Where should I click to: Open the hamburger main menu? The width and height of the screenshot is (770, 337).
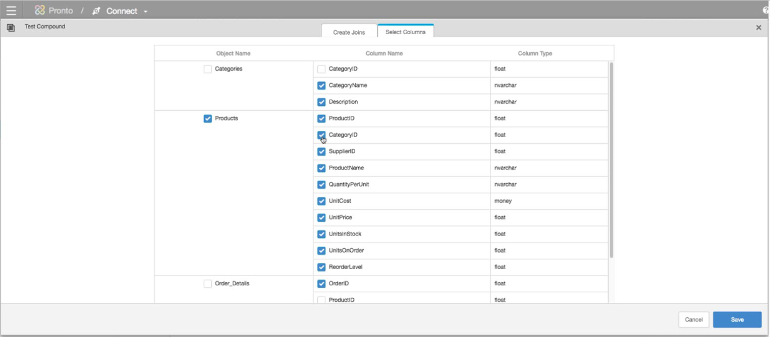click(x=11, y=11)
